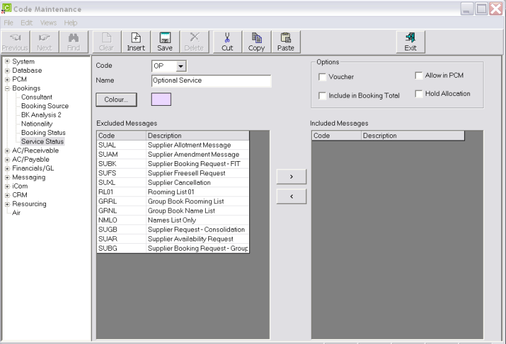The height and width of the screenshot is (344, 506).
Task: Select the SUBK Supplier Booking Request row
Action: pyautogui.click(x=173, y=164)
